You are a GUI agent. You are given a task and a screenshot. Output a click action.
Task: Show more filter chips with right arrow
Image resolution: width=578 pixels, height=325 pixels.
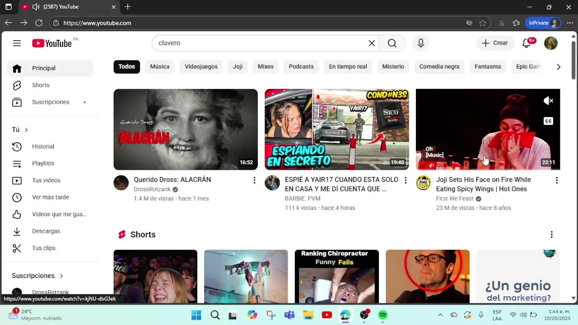pos(558,67)
